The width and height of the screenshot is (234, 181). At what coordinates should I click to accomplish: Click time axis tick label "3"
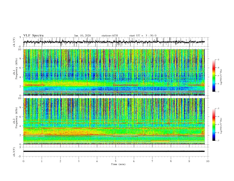point(79,161)
